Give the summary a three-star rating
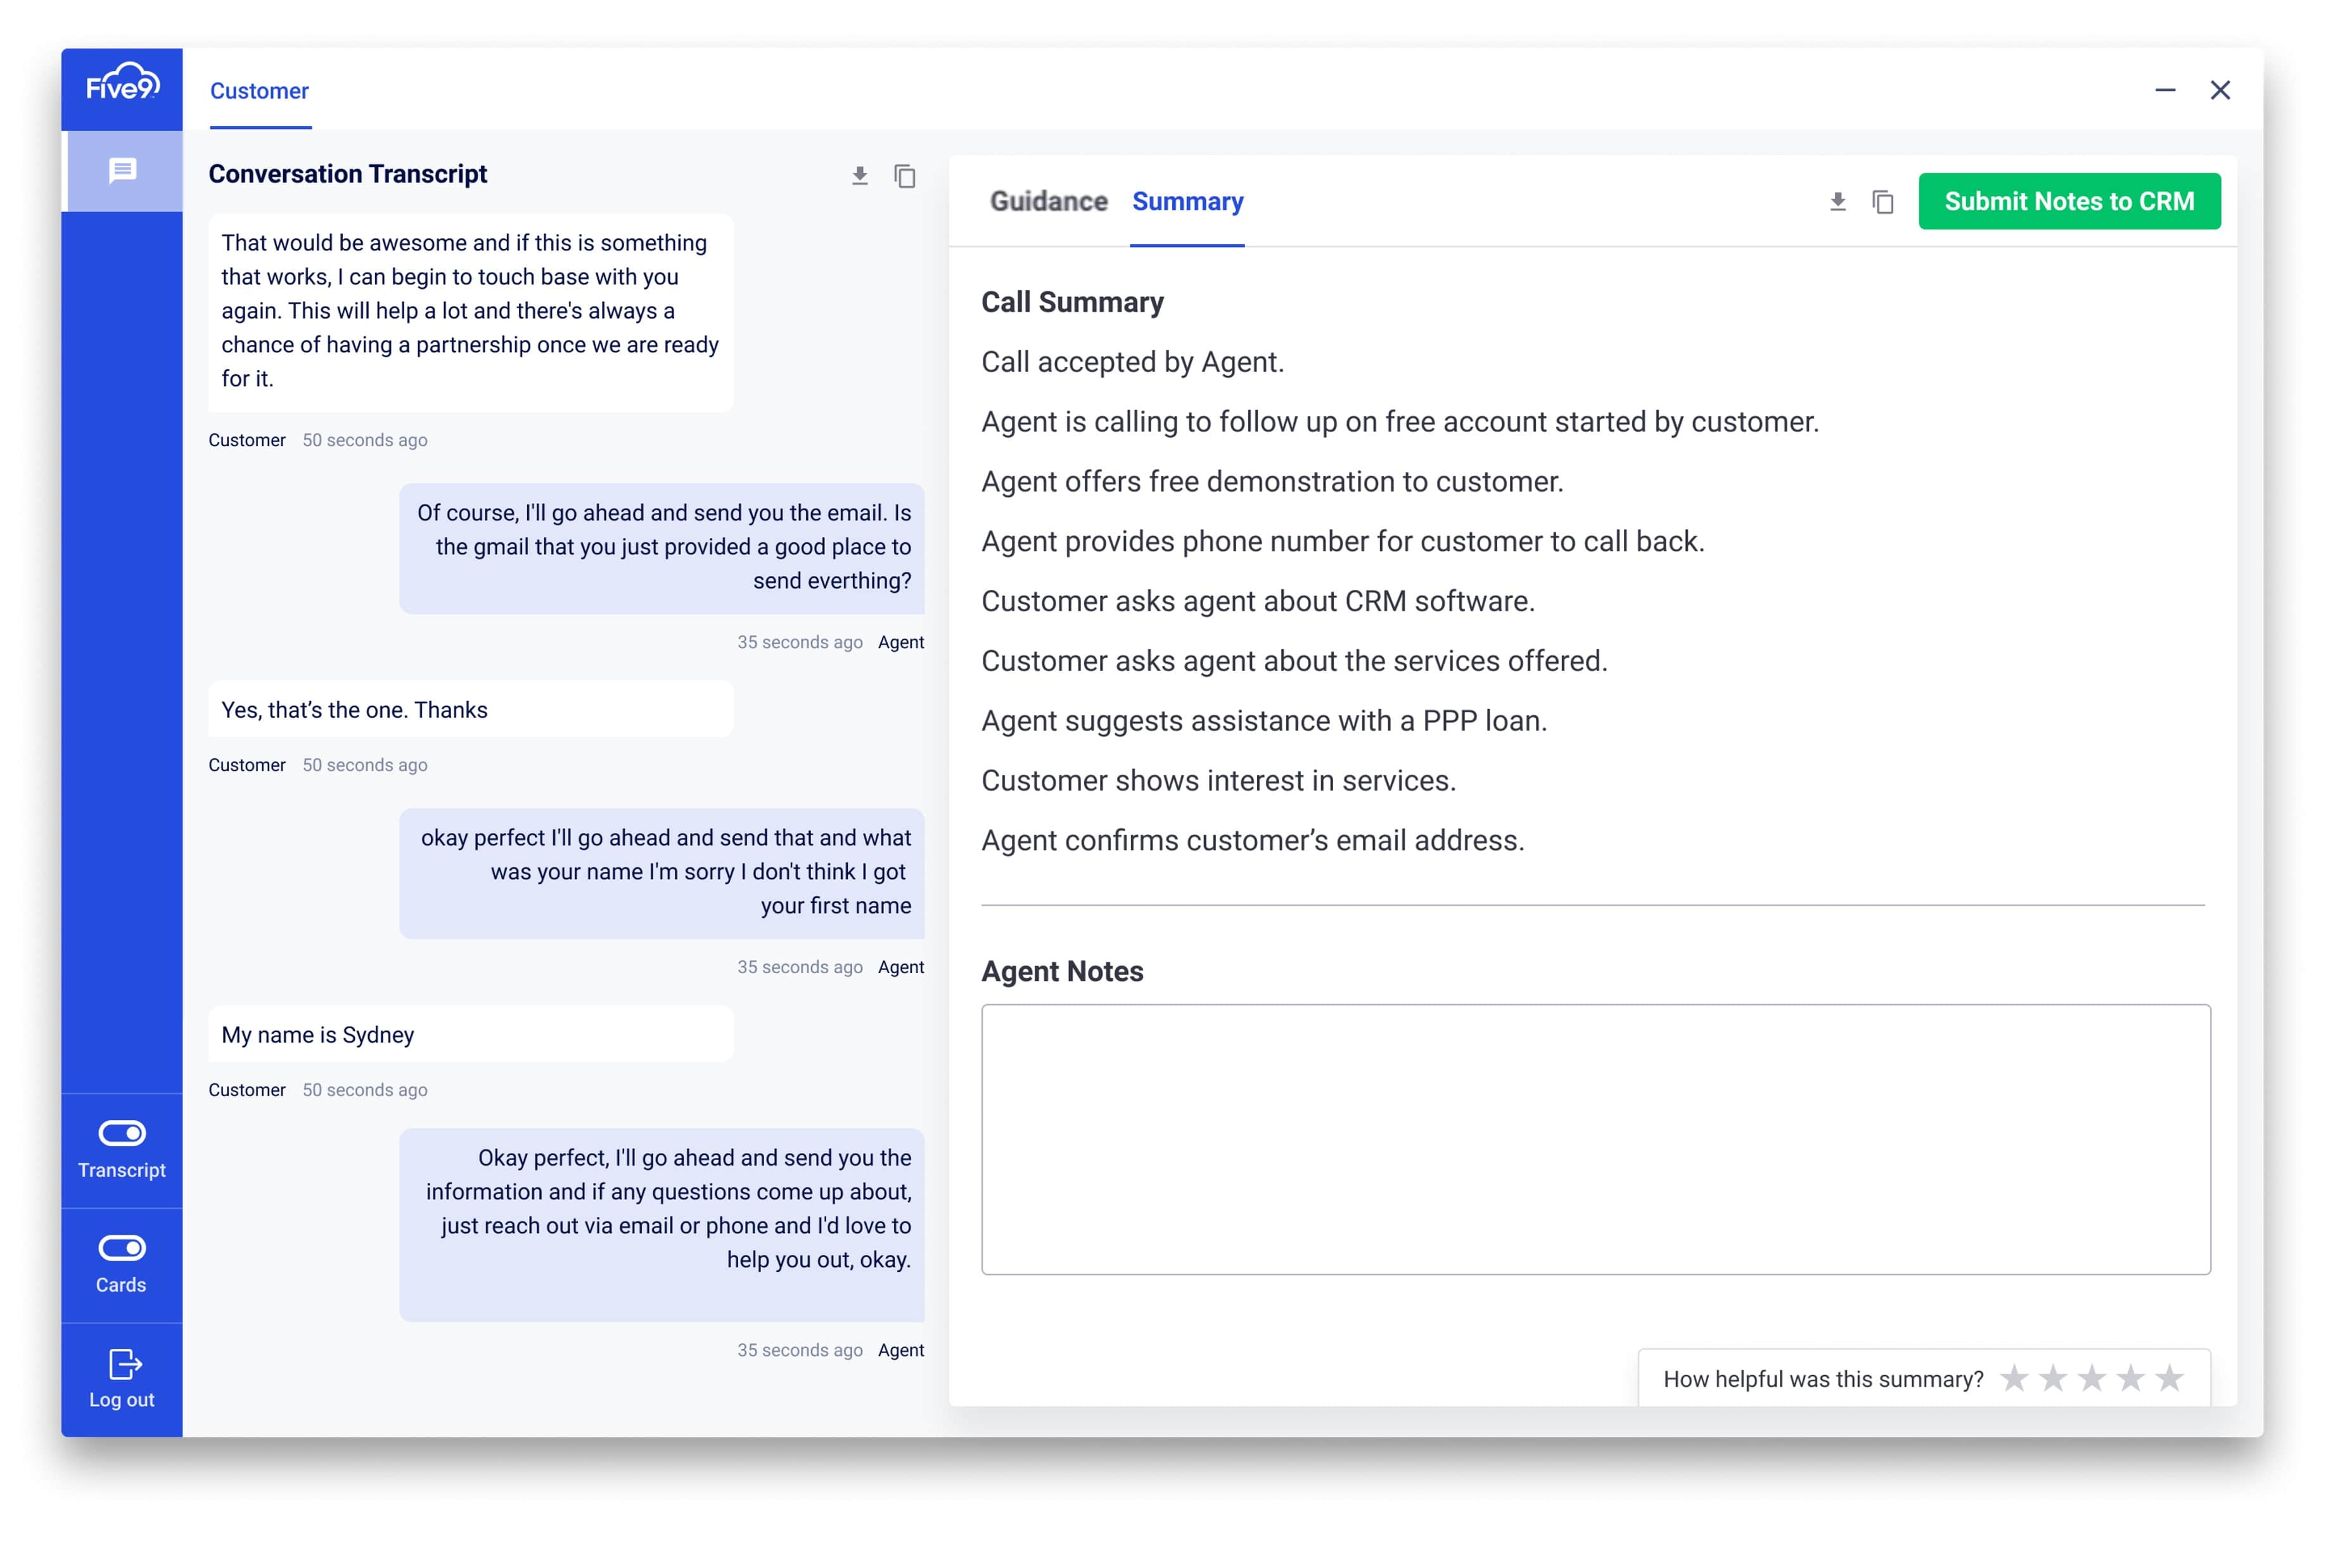This screenshot has width=2333, height=1568. click(2091, 1379)
